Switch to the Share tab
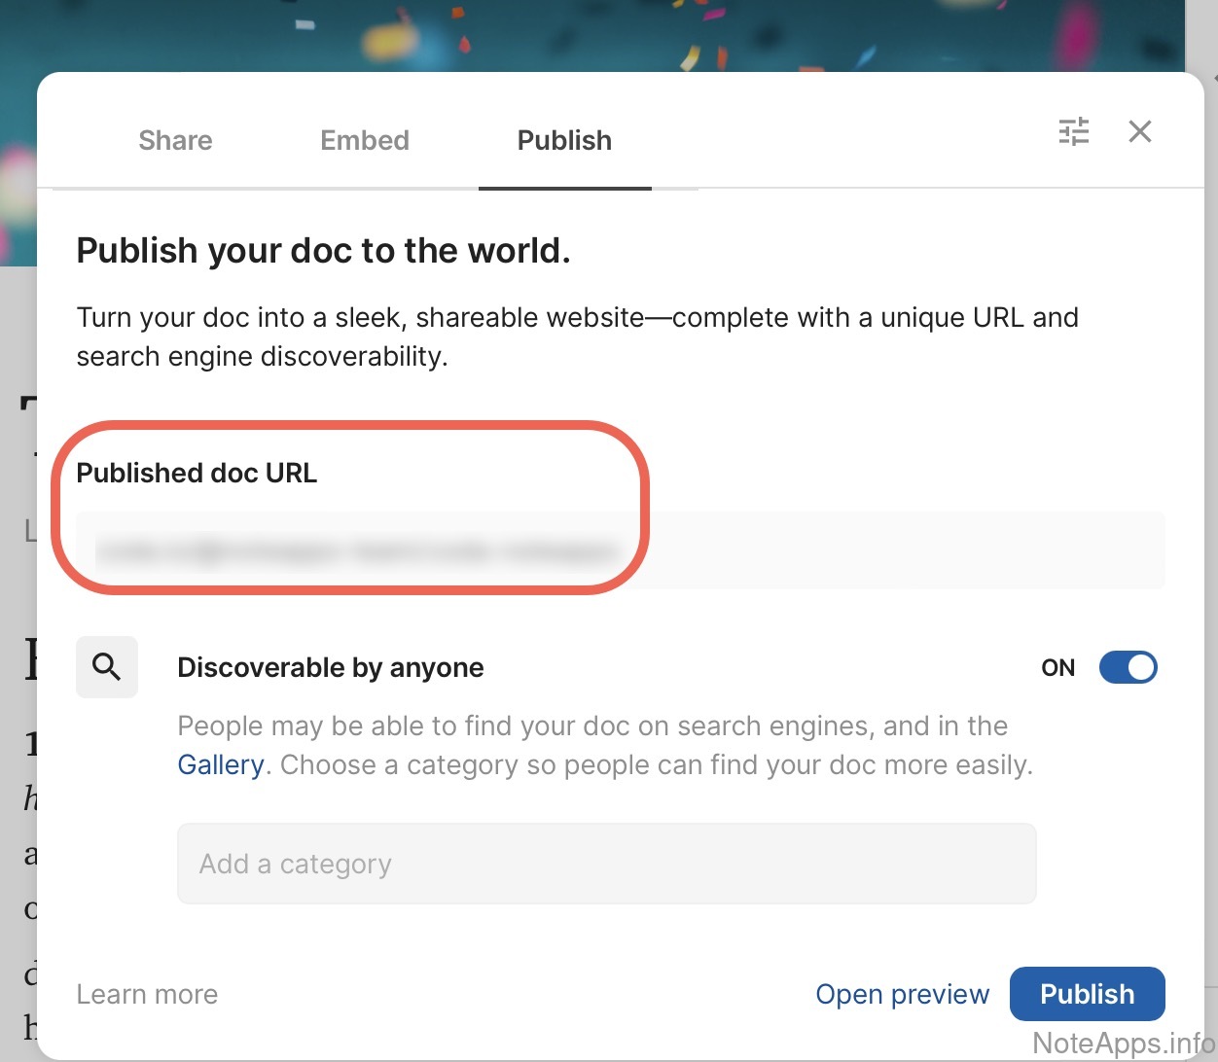This screenshot has height=1062, width=1218. [x=175, y=140]
